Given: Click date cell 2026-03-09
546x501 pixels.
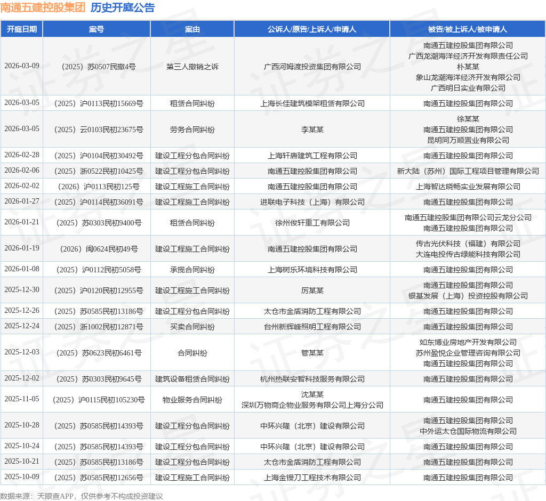Looking at the screenshot, I should [x=21, y=66].
